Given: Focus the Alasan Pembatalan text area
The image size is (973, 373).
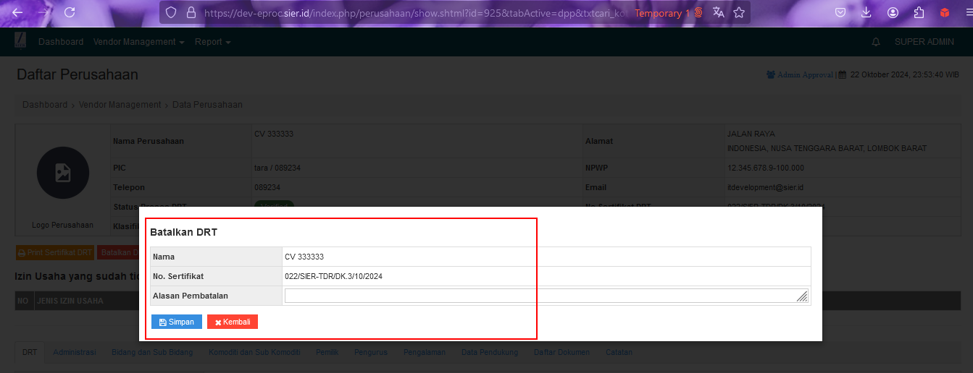Looking at the screenshot, I should coord(546,295).
